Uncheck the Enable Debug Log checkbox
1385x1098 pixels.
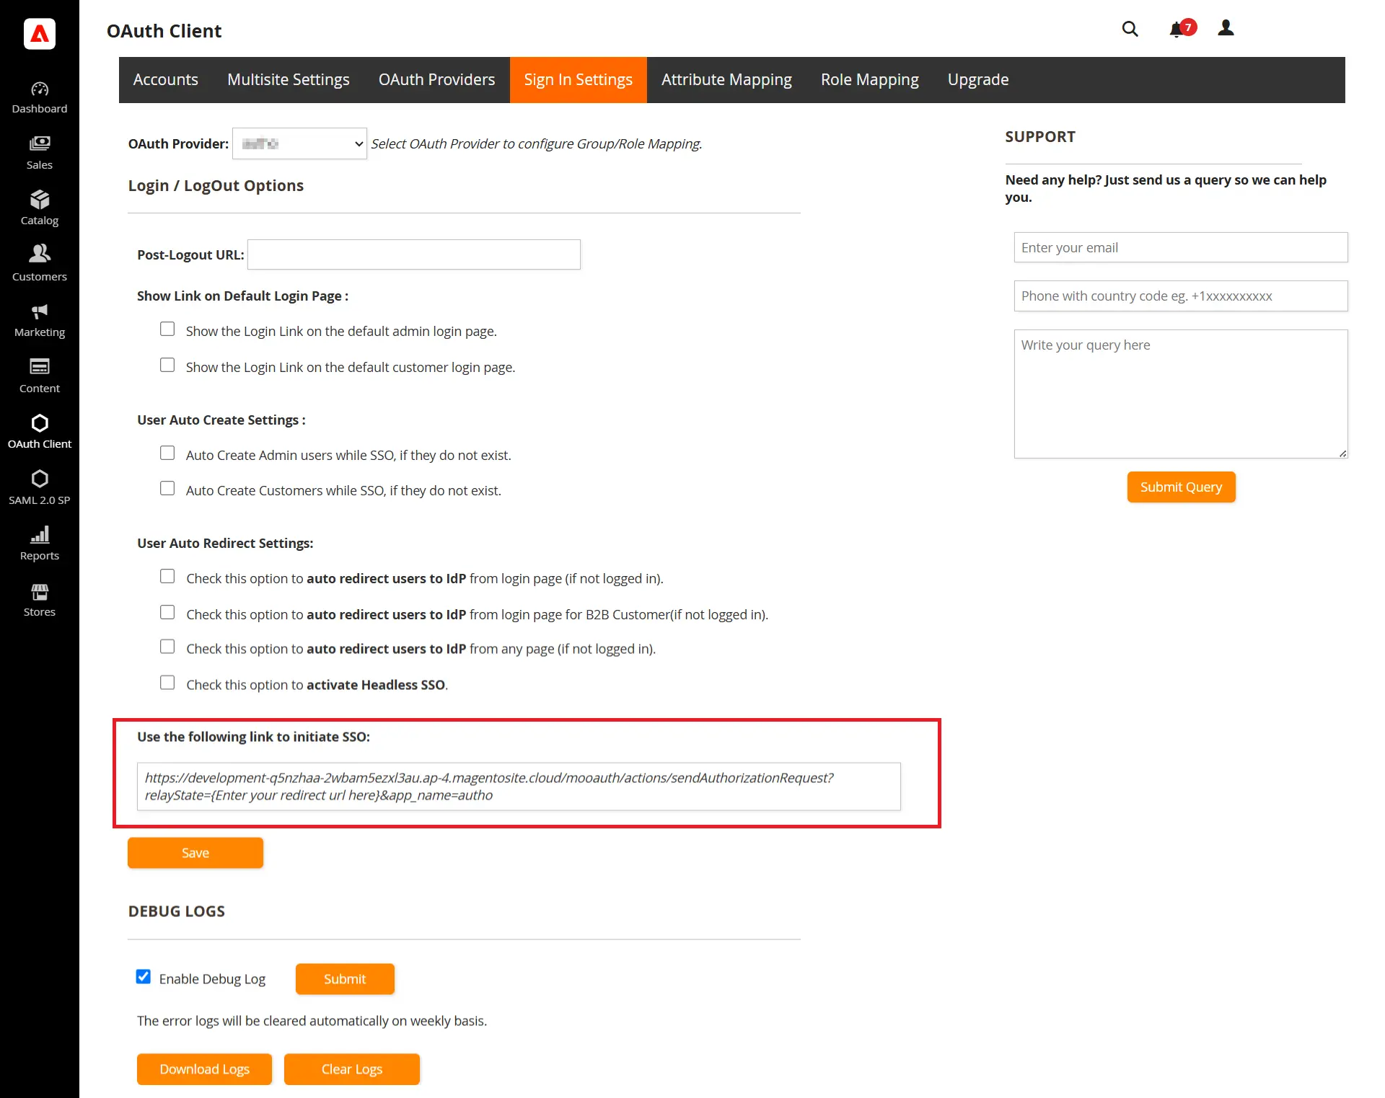point(144,977)
